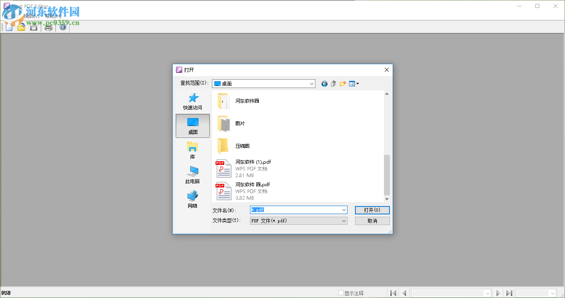Image resolution: width=565 pixels, height=298 pixels.
Task: Select the 河东软件 园.pdf file
Action: (253, 184)
